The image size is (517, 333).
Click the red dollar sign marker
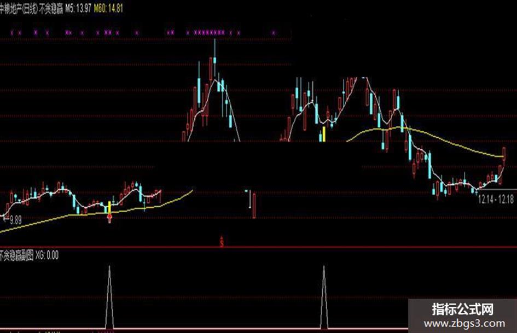(x=222, y=242)
